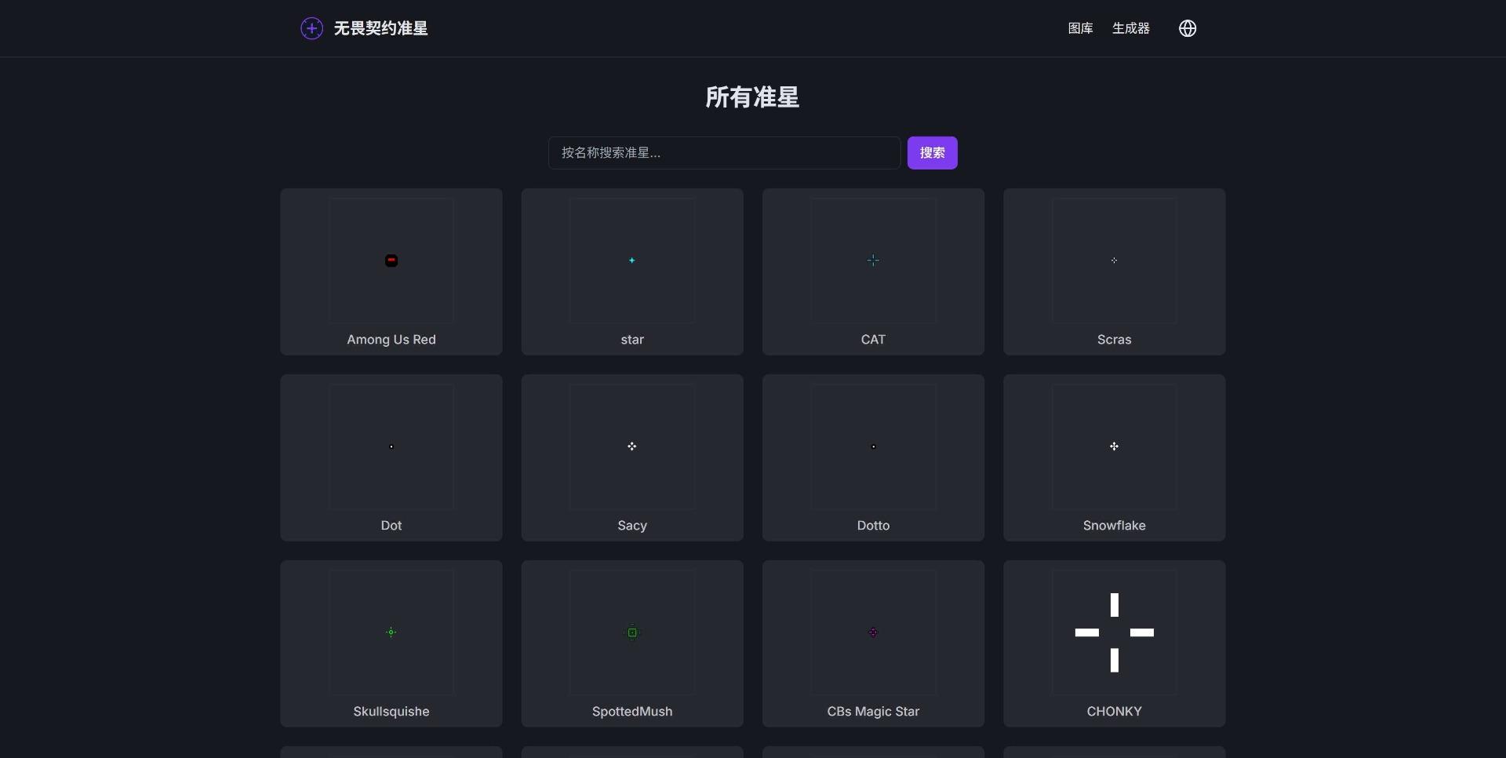
Task: Click the 所有准星 page heading
Action: tap(752, 97)
